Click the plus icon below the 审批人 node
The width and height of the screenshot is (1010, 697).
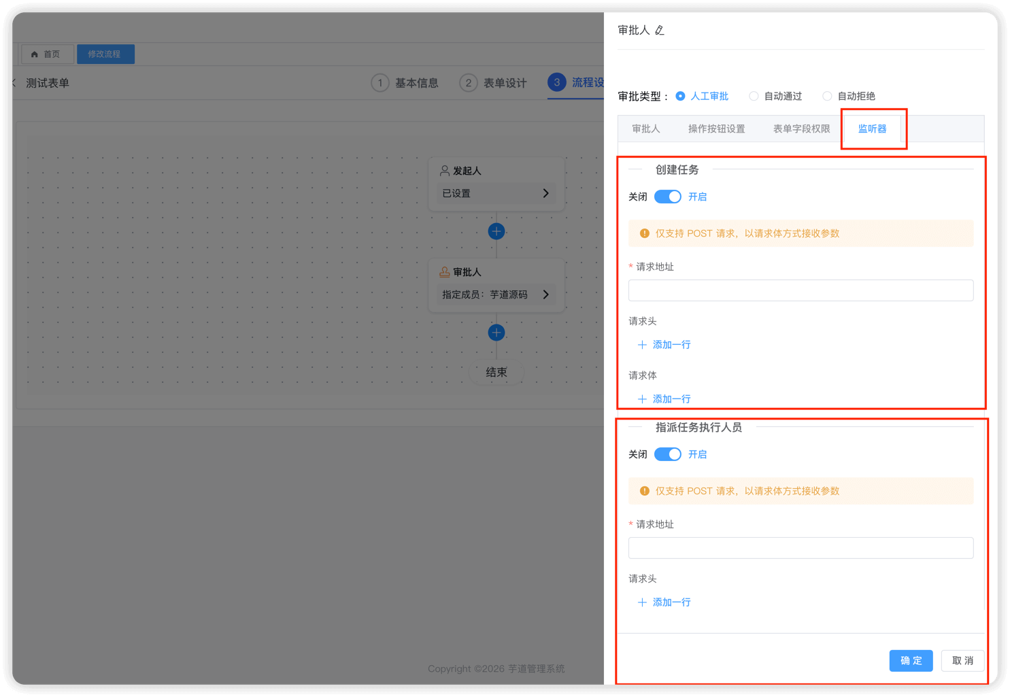pyautogui.click(x=496, y=333)
